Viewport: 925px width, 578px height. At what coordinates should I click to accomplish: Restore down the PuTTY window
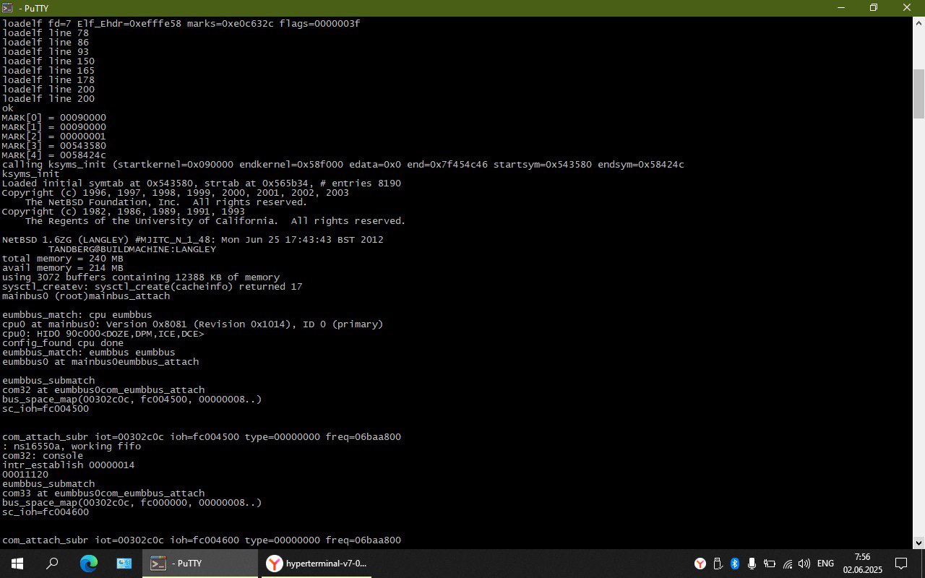[874, 8]
